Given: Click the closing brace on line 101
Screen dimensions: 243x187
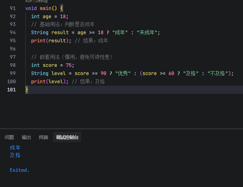Looking at the screenshot, I should 27,90.
